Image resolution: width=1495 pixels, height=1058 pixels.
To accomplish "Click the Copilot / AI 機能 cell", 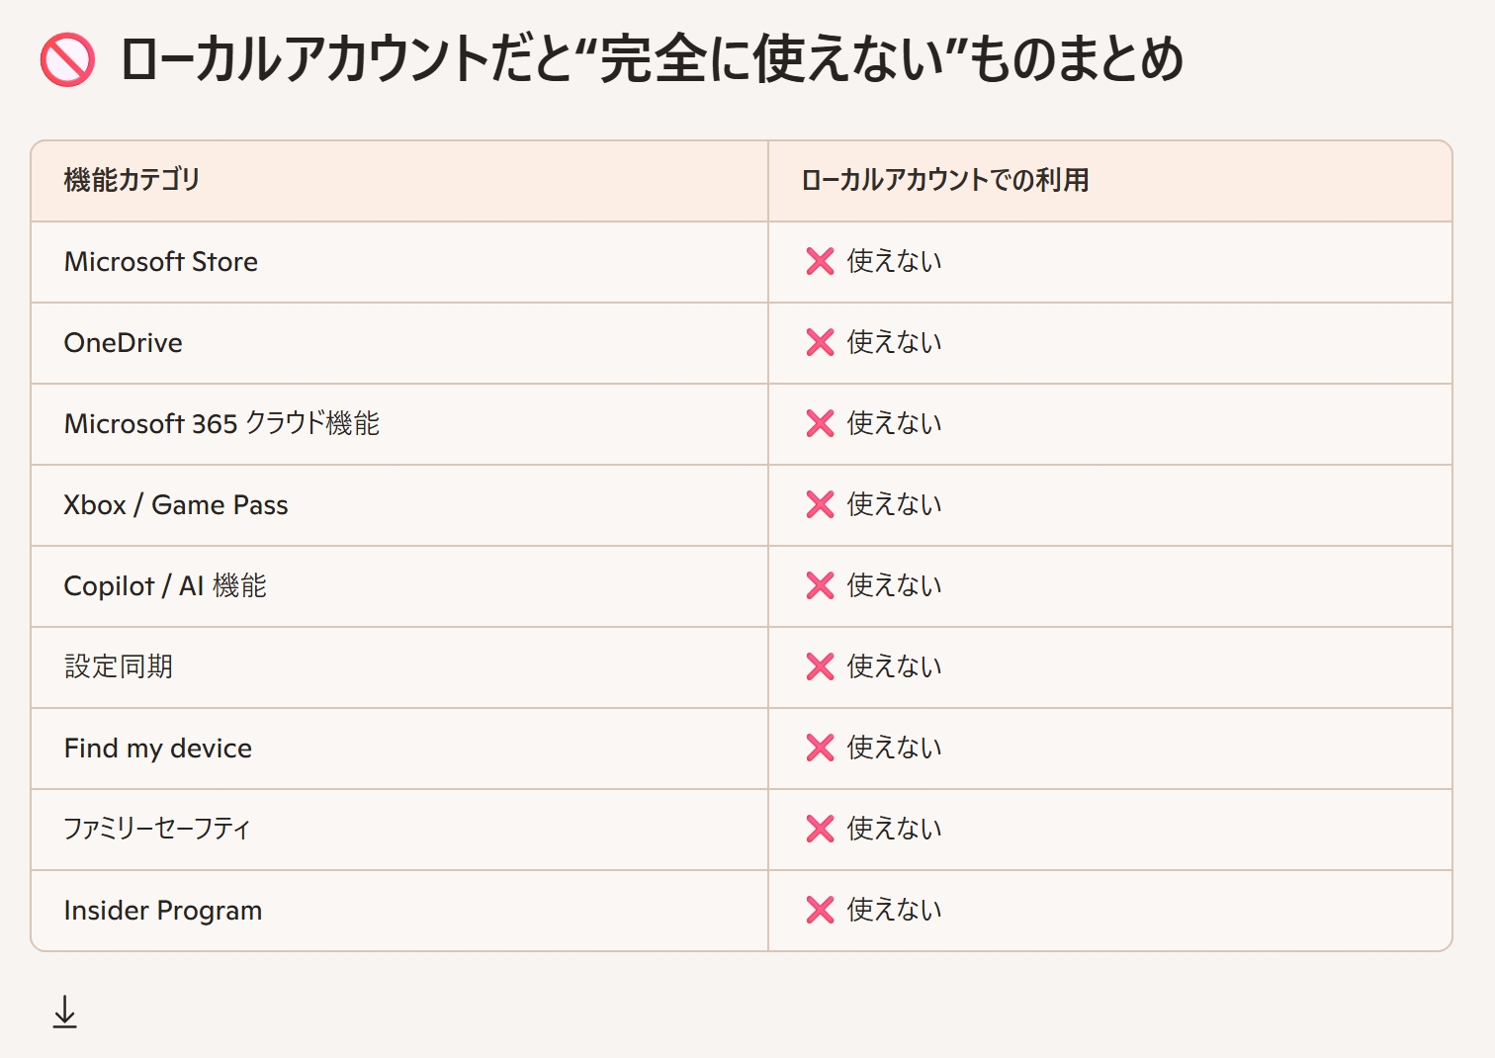I will pyautogui.click(x=165, y=586).
